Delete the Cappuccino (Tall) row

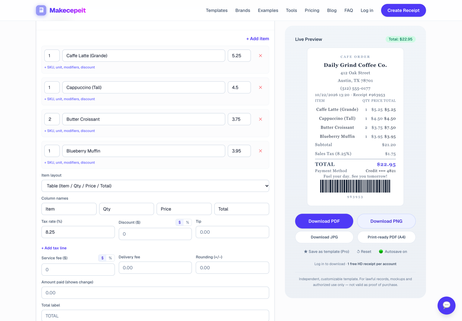point(260,88)
